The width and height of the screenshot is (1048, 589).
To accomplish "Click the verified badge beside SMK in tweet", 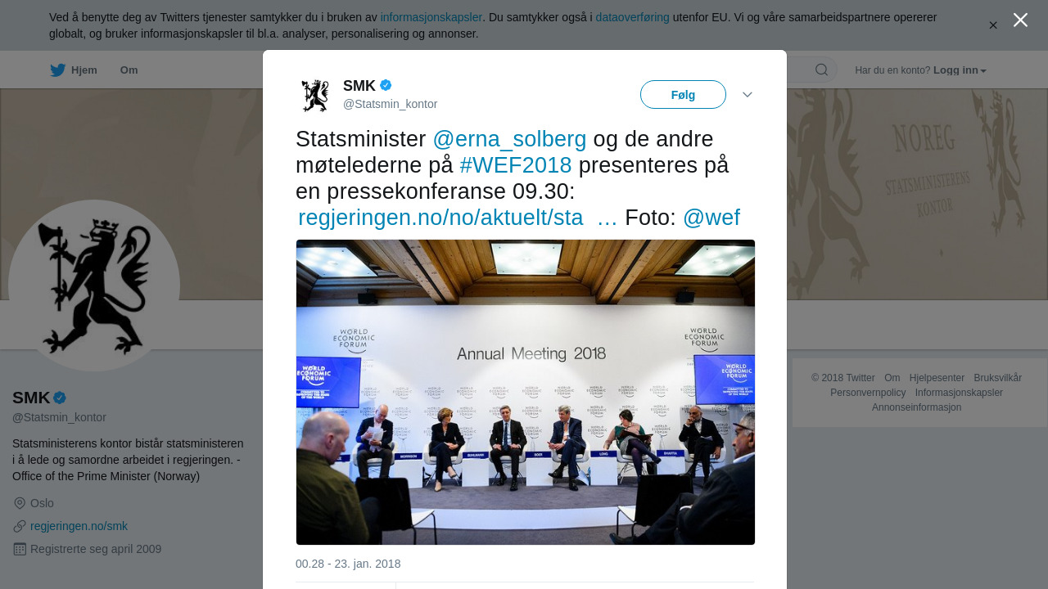I will tap(386, 85).
